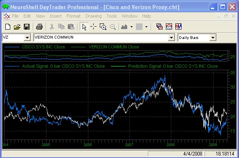
Task: Click the 2005 label on time axis
Action: pos(46,145)
